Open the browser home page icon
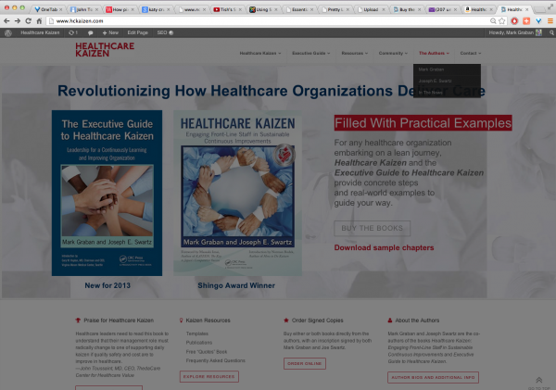The width and height of the screenshot is (556, 390). pos(39,21)
